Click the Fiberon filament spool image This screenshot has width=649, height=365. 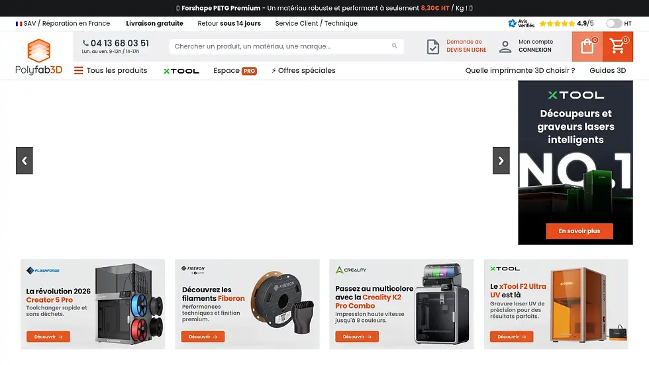pyautogui.click(x=283, y=303)
